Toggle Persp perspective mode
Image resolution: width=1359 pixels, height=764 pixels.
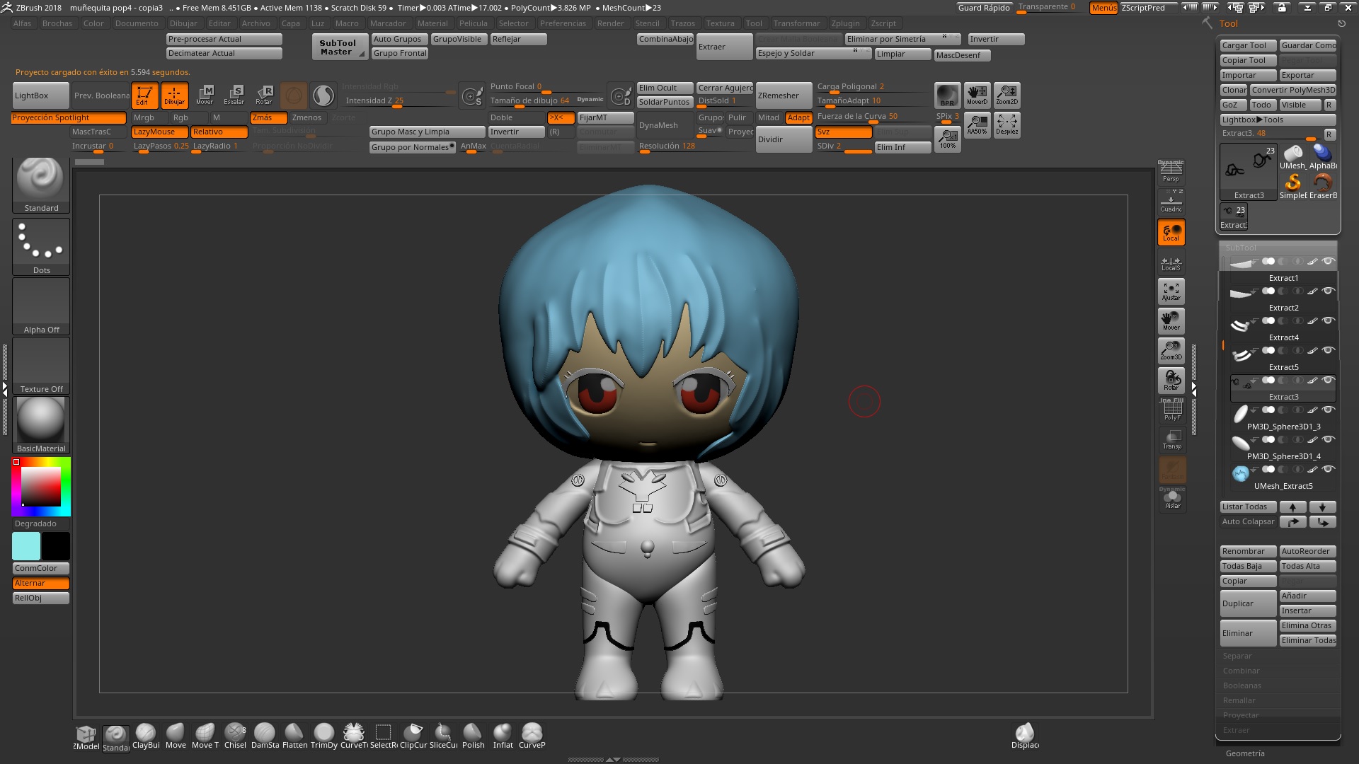pos(1171,172)
